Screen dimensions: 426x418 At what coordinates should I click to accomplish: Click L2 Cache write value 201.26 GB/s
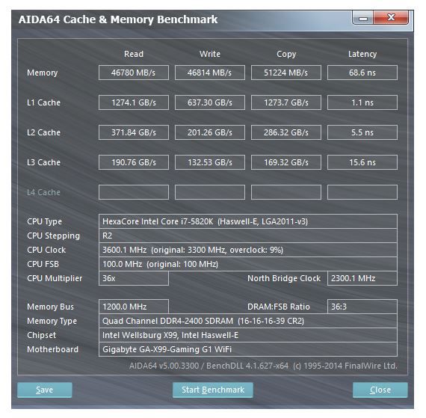pos(210,132)
